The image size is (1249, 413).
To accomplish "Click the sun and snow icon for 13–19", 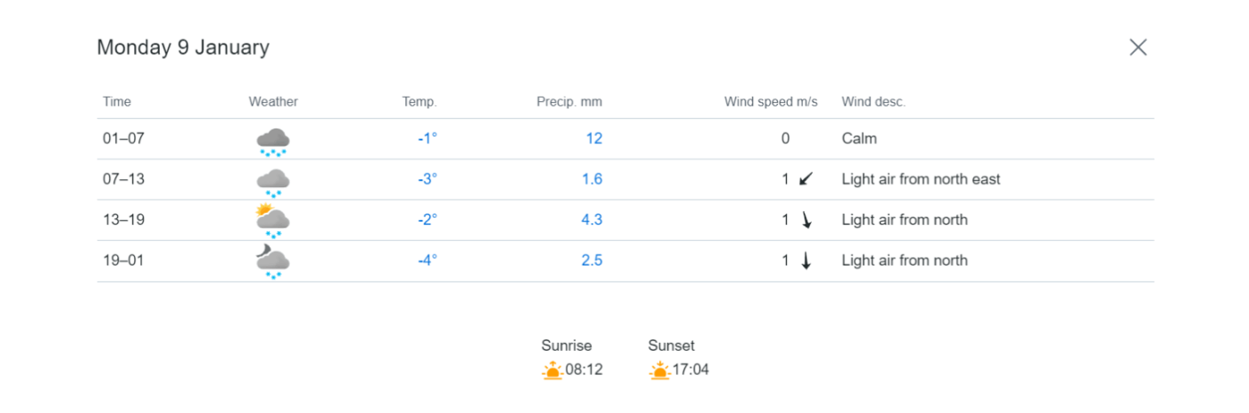I will point(273,222).
